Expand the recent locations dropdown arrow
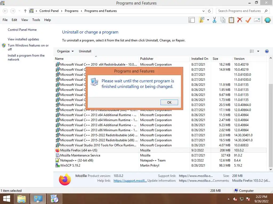The height and width of the screenshot is (204, 273). (x=19, y=11)
